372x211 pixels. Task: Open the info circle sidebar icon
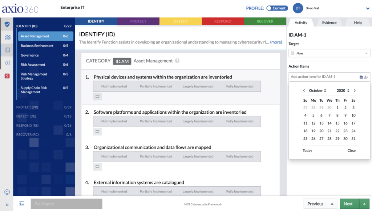click(x=7, y=63)
